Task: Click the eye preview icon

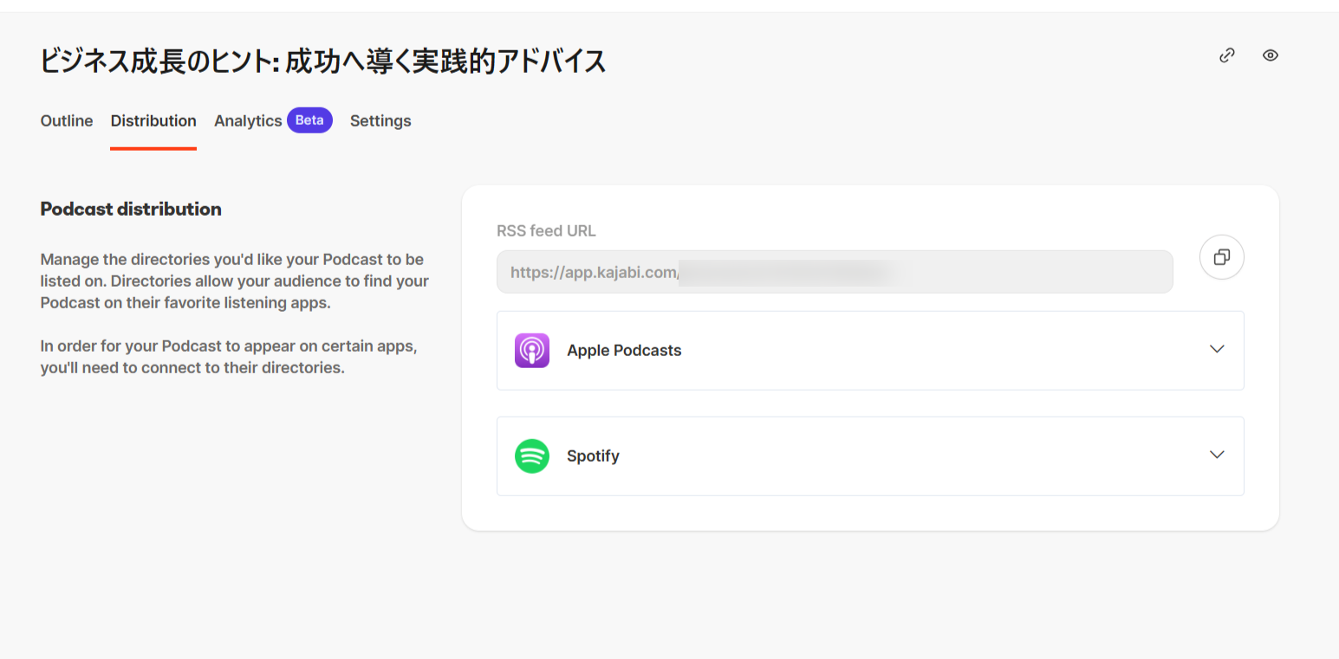Action: coord(1270,55)
